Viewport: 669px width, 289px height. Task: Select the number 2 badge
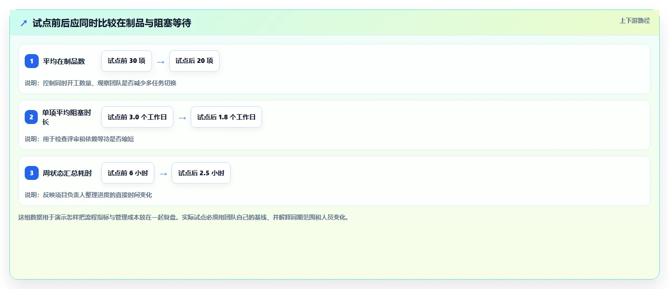[x=32, y=117]
